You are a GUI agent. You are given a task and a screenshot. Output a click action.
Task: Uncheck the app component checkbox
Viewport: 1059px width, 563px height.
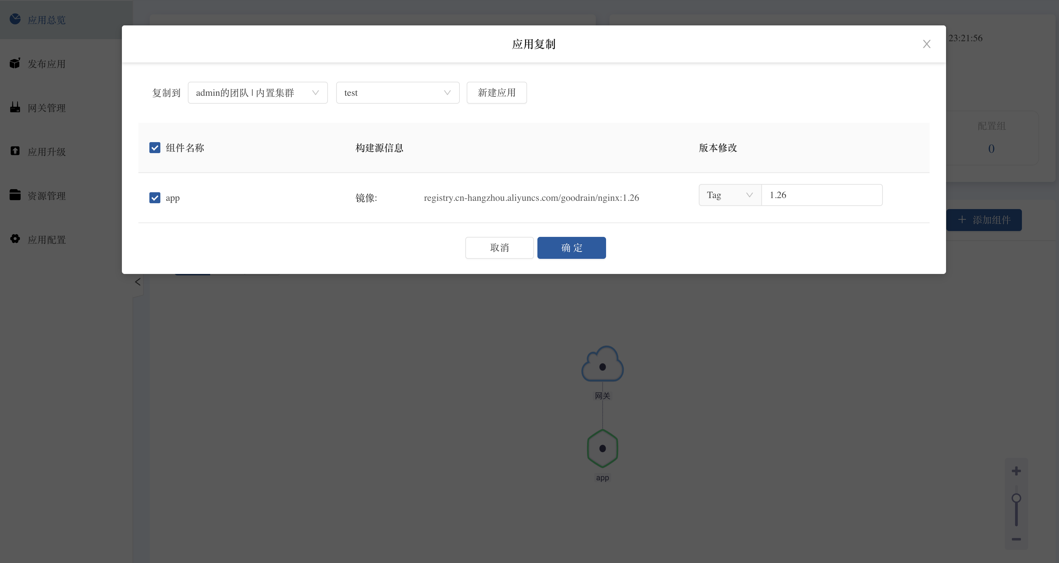click(155, 198)
